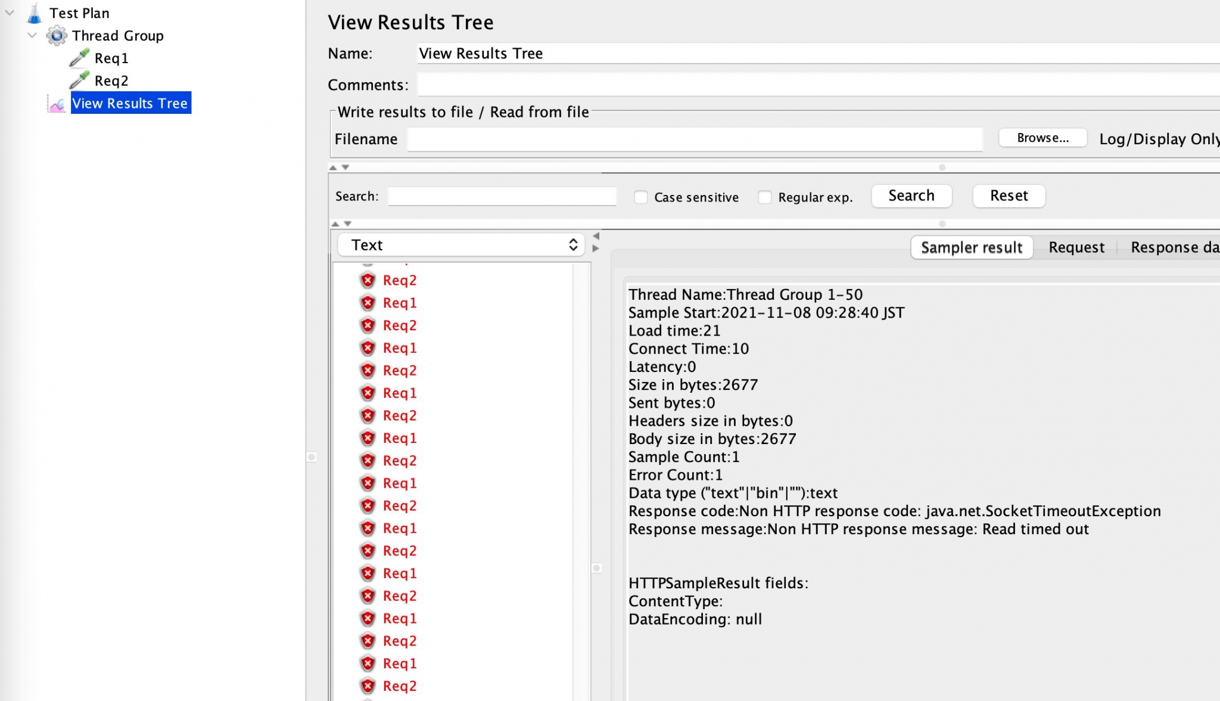Click the error icon beside the first Req2

368,280
